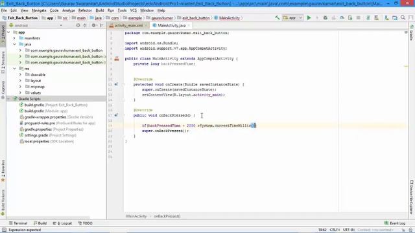Expand the values folder
The image size is (415, 233).
coord(20,93)
